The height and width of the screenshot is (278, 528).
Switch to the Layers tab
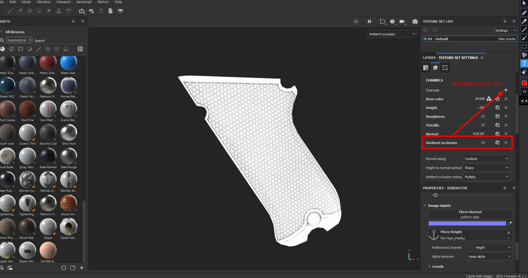[429, 58]
